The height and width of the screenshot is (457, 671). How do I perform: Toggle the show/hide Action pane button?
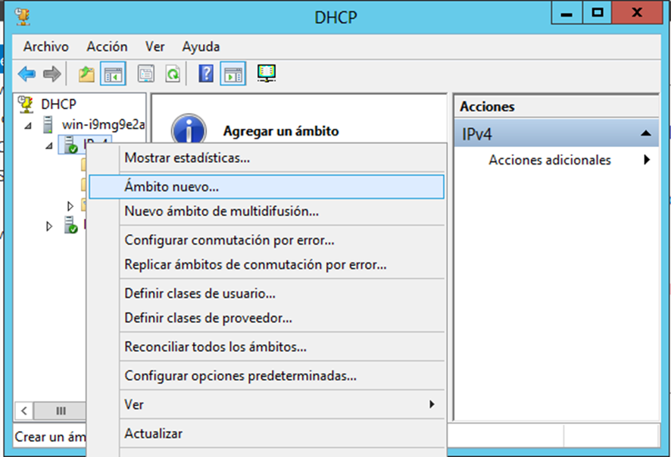tap(233, 74)
